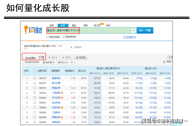The image size is (192, 126).
Task: Click the thumbs-up 有用 icon
Action: [165, 61]
